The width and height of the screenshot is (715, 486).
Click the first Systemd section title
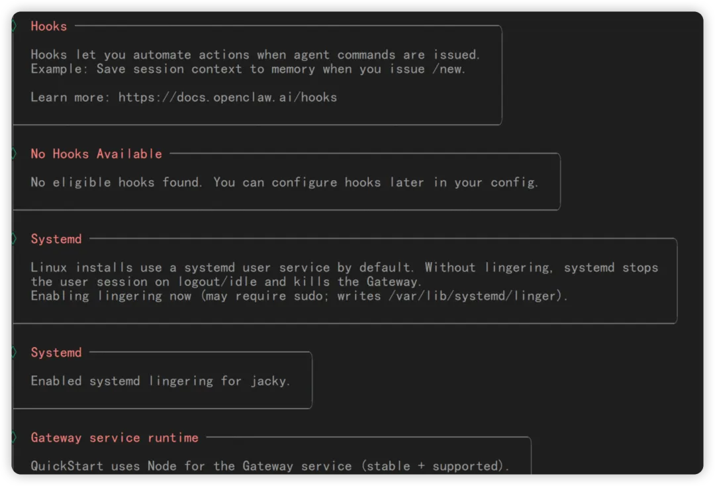pos(56,239)
